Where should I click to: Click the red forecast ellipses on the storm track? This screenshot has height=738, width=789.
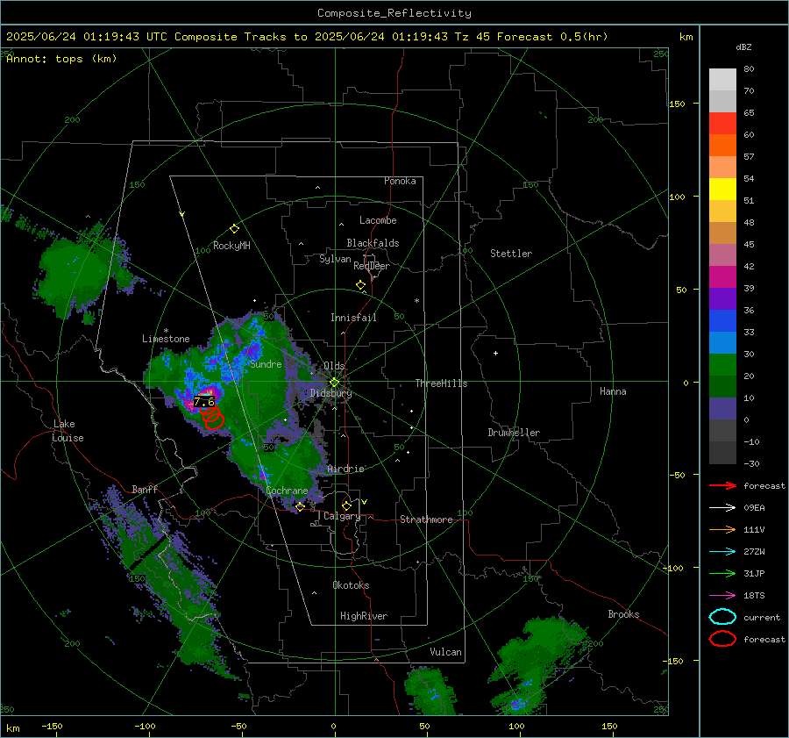(212, 418)
